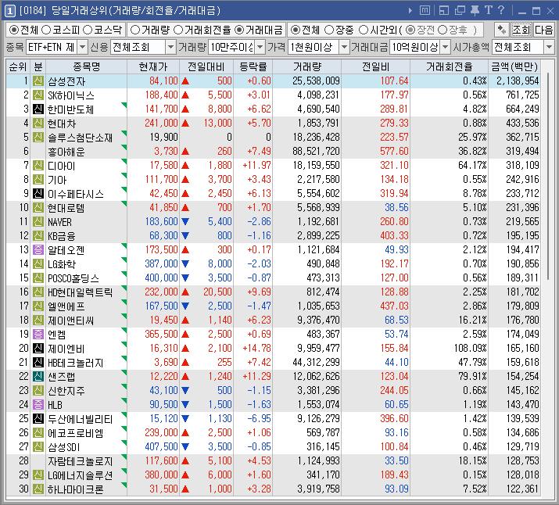Click the 신한지주 stock name

tap(66, 391)
